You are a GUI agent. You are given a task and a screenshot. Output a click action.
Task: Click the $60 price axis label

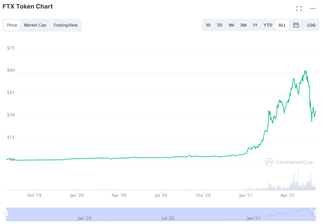(11, 70)
